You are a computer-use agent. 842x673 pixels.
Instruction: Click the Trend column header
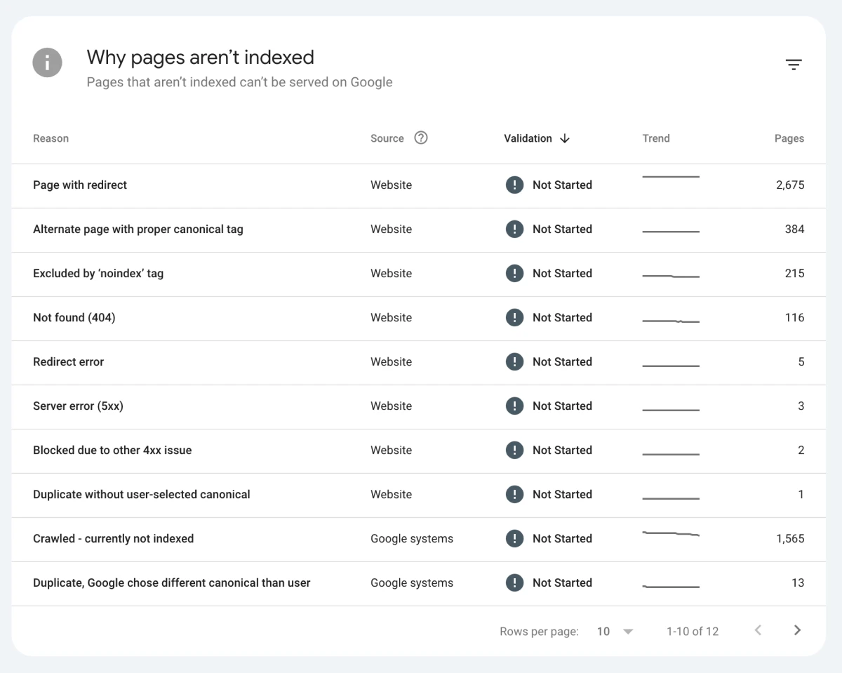(656, 138)
